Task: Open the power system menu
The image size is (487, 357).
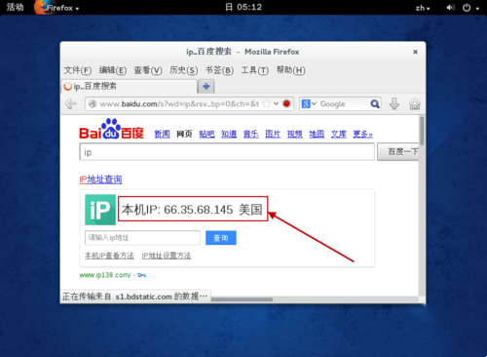Action: (x=470, y=8)
